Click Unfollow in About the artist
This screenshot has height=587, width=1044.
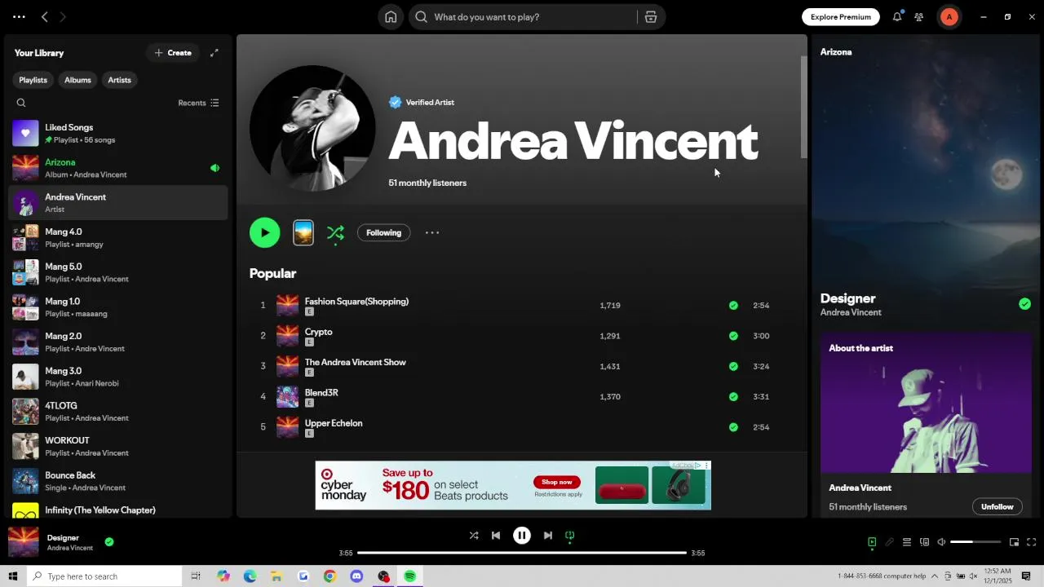[997, 506]
